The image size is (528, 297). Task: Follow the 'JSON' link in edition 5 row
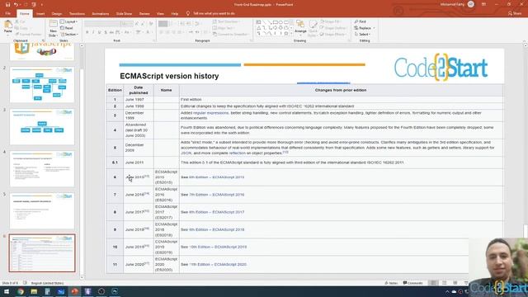[x=186, y=153]
